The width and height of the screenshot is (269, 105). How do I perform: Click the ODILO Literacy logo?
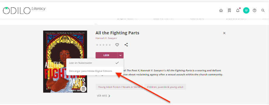(24, 10)
